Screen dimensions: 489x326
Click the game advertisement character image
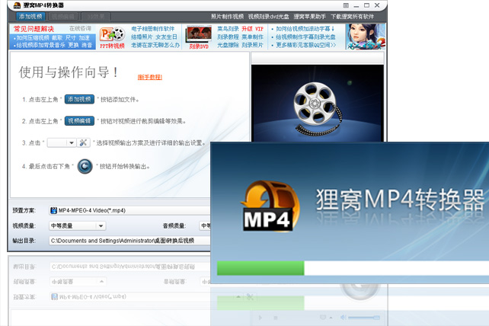pos(365,37)
